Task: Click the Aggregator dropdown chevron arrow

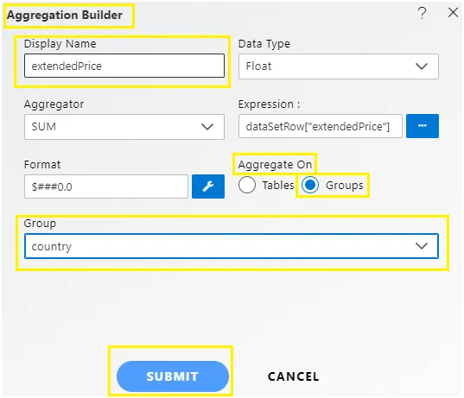Action: pyautogui.click(x=207, y=127)
